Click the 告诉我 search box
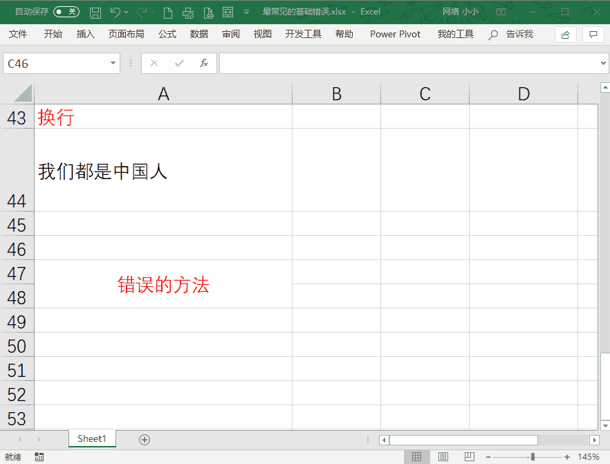This screenshot has height=464, width=610. (510, 34)
